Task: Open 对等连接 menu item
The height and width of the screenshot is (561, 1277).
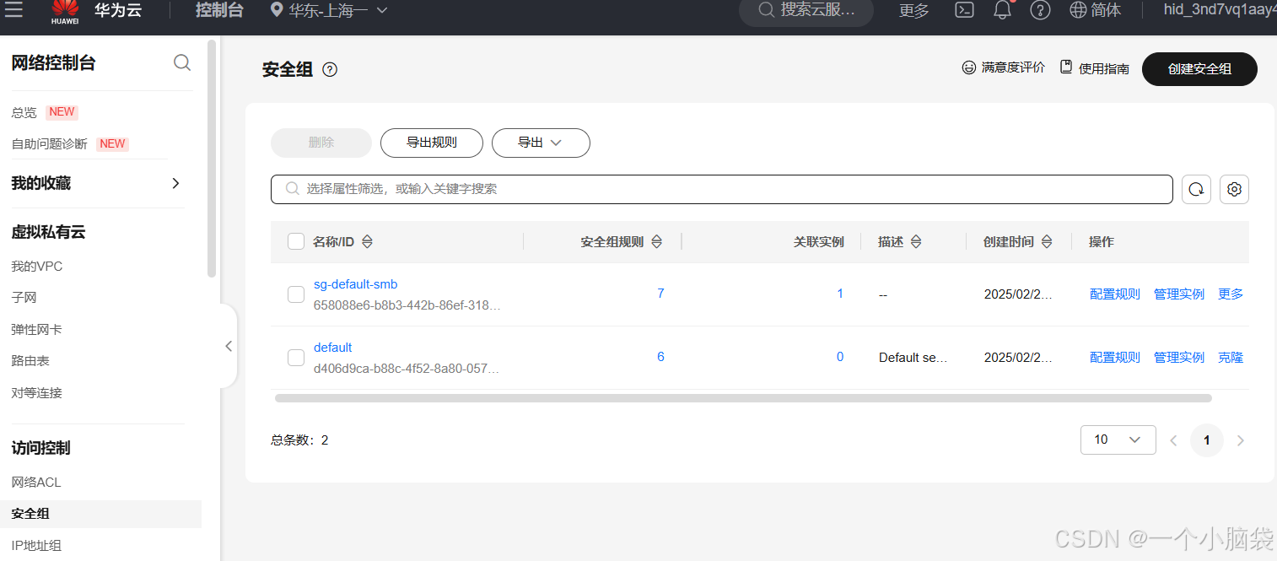Action: pyautogui.click(x=36, y=393)
